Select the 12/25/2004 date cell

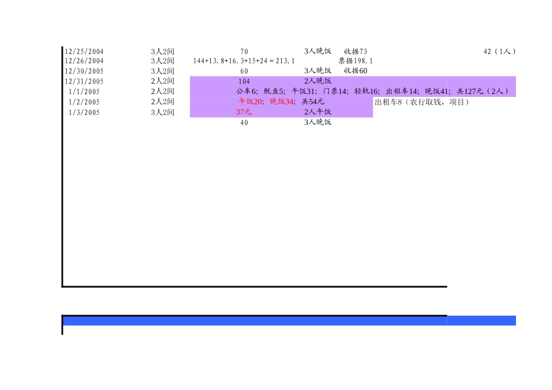[84, 52]
